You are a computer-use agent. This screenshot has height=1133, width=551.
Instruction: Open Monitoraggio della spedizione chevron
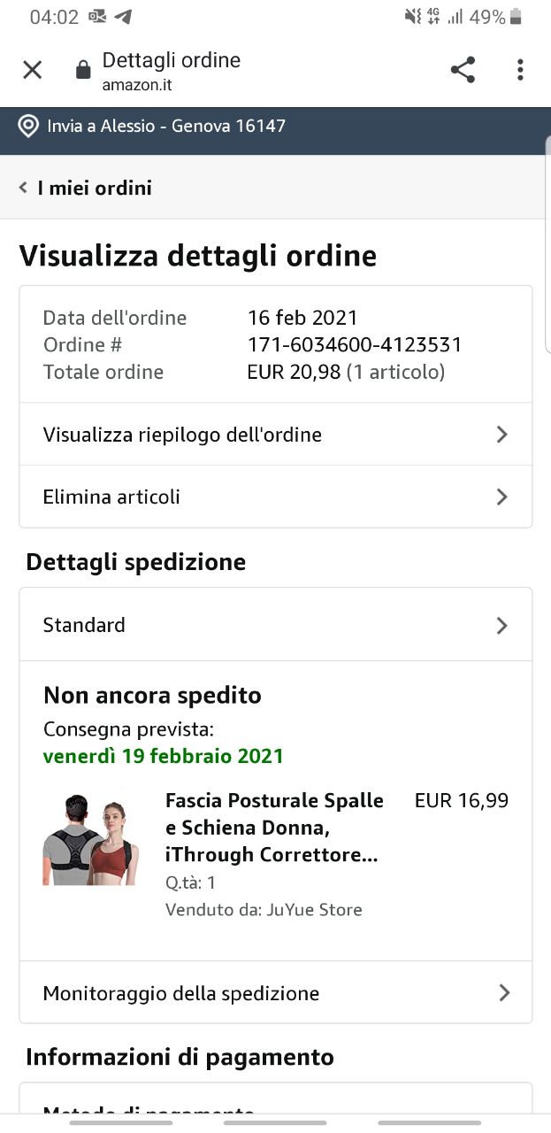point(503,993)
